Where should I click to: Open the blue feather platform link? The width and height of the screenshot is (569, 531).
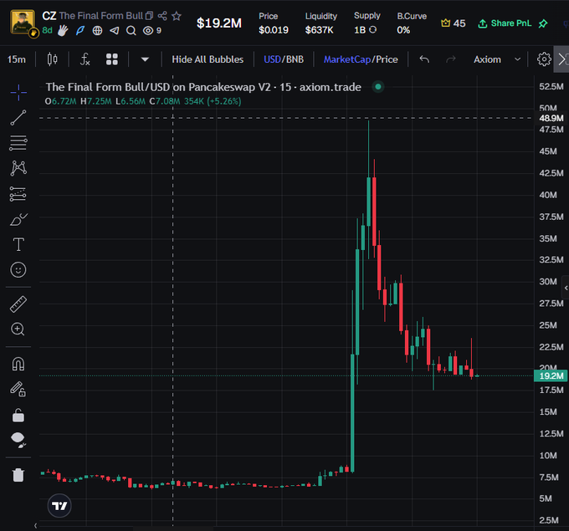pyautogui.click(x=80, y=30)
